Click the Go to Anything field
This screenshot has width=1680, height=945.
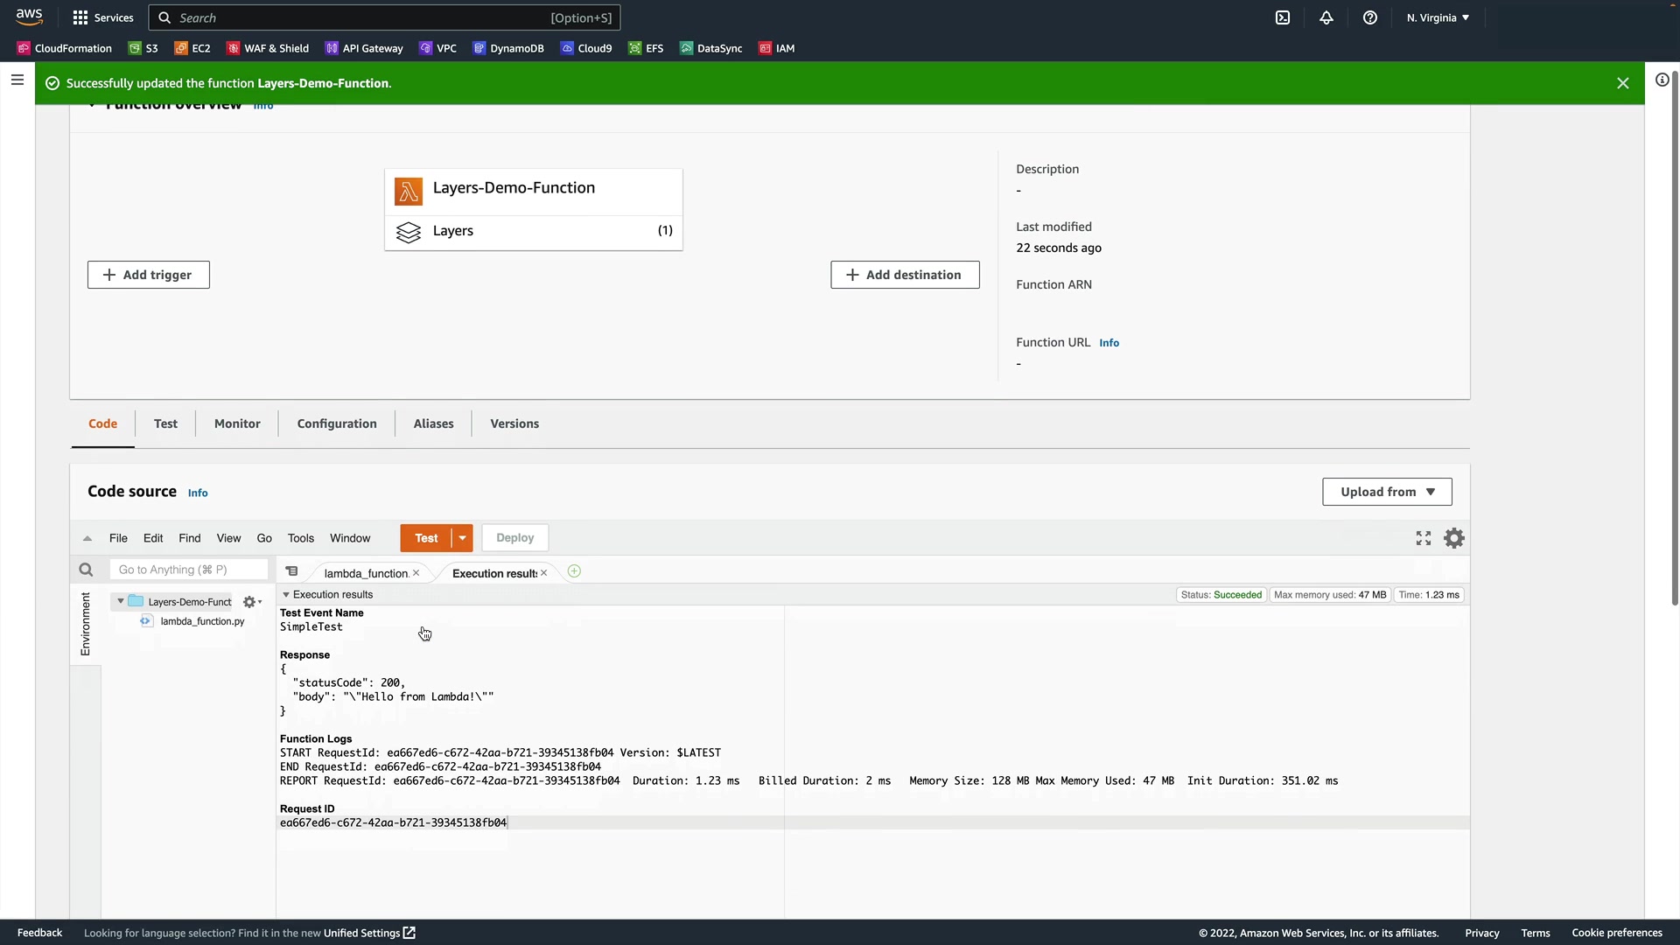click(x=188, y=570)
